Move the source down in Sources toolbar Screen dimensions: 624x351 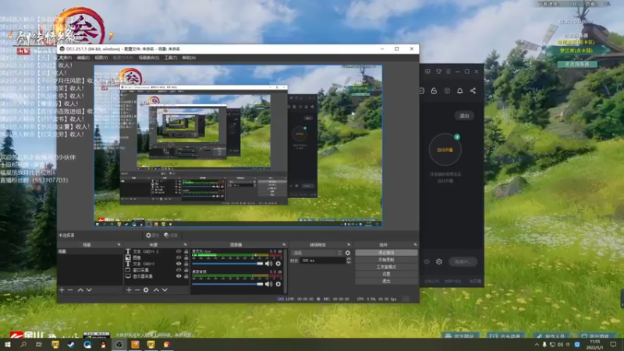click(x=165, y=290)
